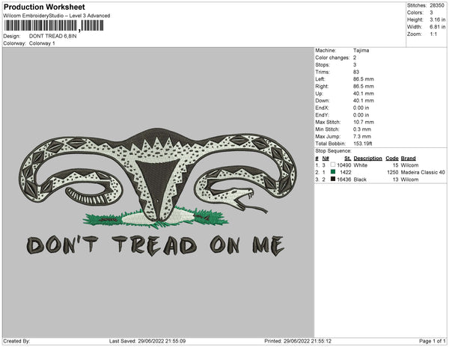The height and width of the screenshot is (347, 449).
Task: Click the Brand column header
Action: [x=407, y=159]
